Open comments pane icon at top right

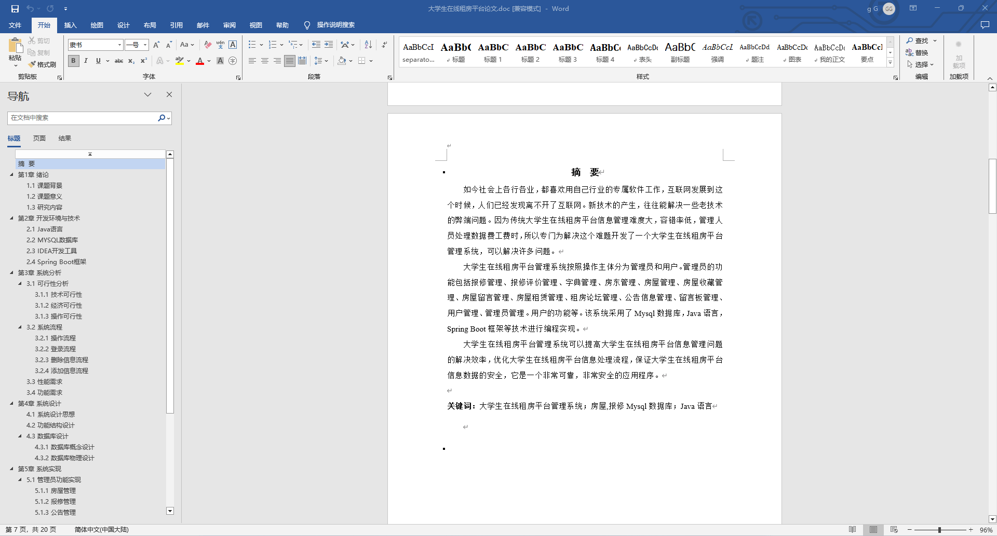[985, 25]
